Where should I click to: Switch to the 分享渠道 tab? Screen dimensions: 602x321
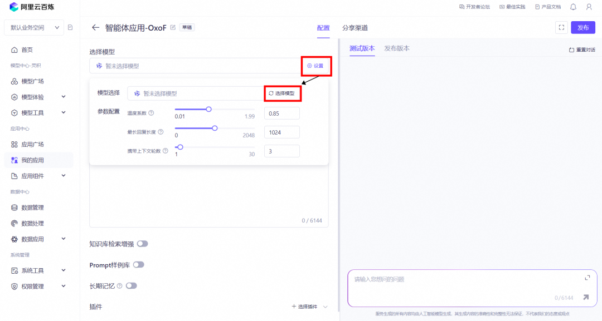tap(355, 28)
